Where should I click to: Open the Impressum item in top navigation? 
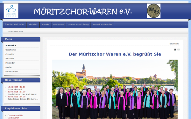point(59,24)
